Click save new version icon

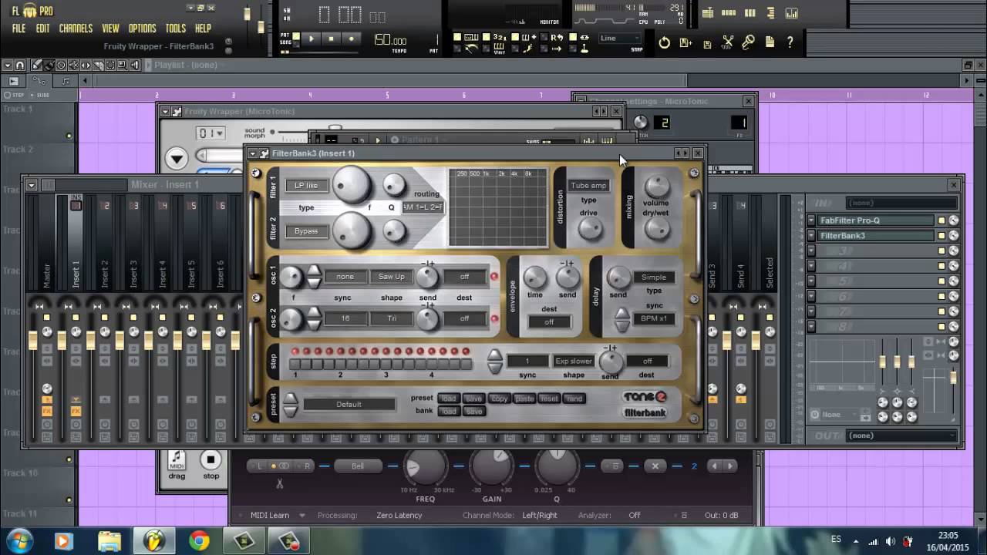point(686,43)
